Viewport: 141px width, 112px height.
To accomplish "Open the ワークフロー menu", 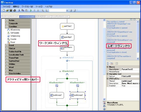I will (x=27, y=7).
